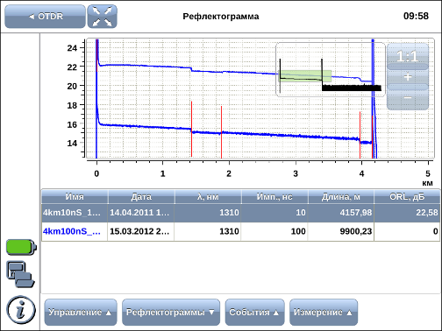Click the Имя column header
This screenshot has height=331, width=442.
coord(75,197)
